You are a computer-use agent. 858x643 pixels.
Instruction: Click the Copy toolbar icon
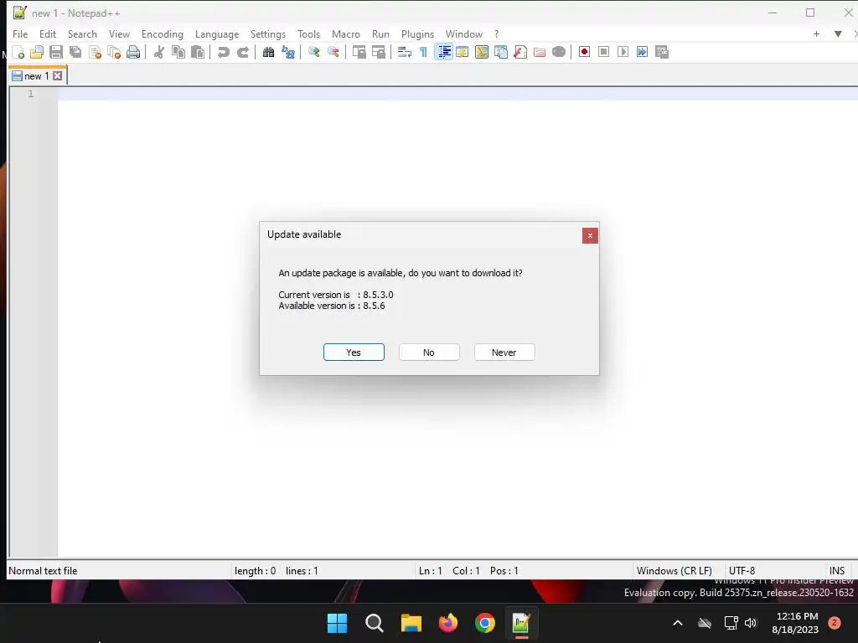(x=178, y=52)
